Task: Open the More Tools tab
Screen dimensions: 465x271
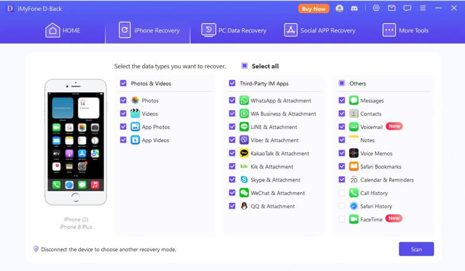Action: (x=405, y=30)
